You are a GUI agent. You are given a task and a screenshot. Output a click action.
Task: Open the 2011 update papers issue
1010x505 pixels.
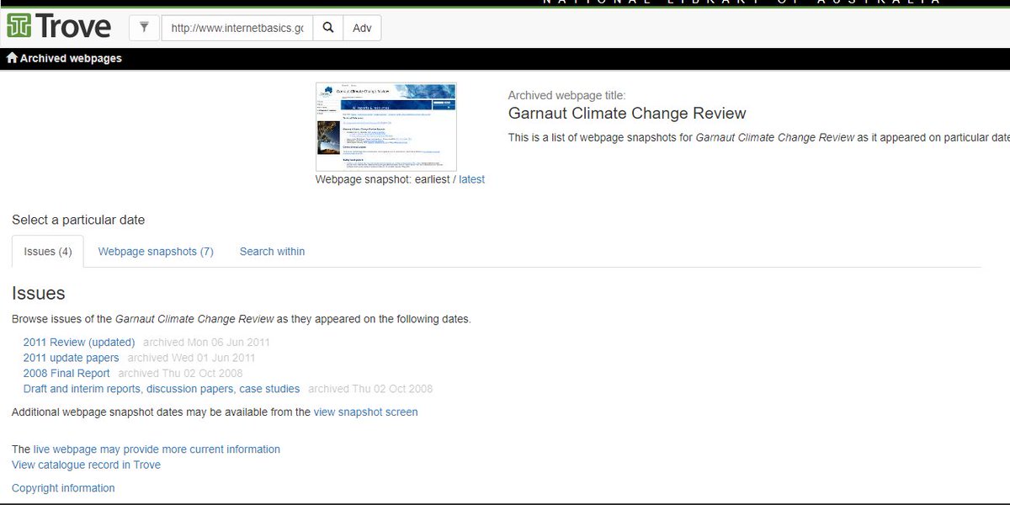pyautogui.click(x=72, y=358)
